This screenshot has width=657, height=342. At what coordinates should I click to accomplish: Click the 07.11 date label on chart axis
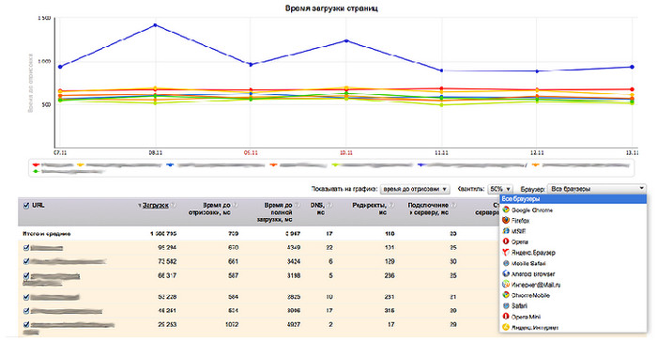[x=60, y=153]
